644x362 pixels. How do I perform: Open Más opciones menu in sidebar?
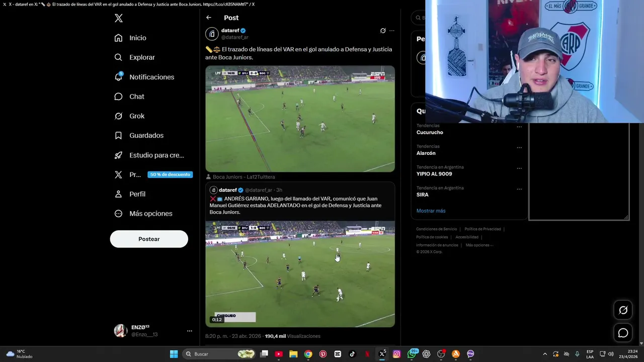point(143,214)
